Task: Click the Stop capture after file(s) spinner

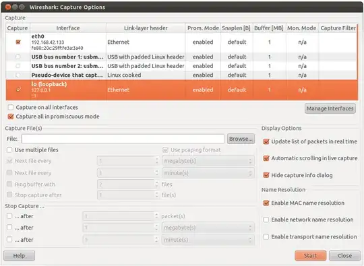Action: click(128, 195)
